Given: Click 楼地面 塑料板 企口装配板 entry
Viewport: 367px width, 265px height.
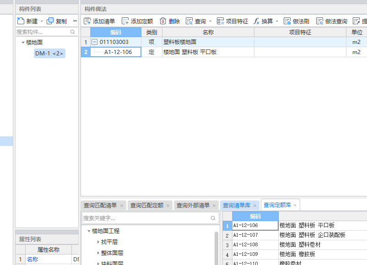Looking at the screenshot, I should point(312,235).
